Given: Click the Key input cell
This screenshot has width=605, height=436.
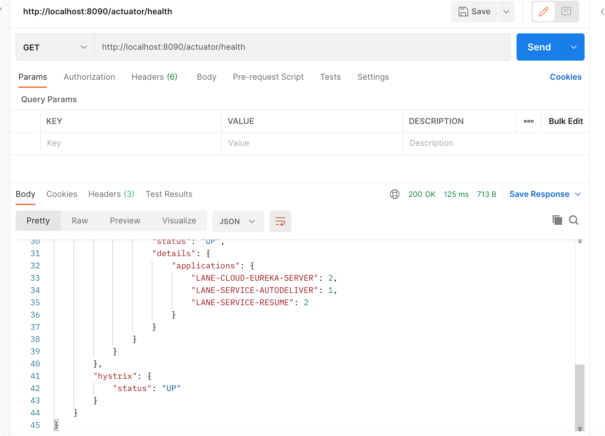Looking at the screenshot, I should (131, 143).
